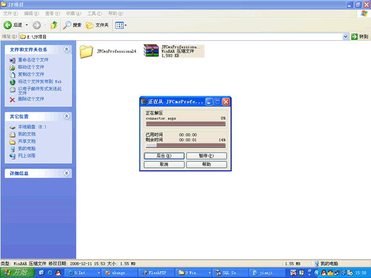Viewport: 371px width, 278px height.
Task: Click the 帮助 button in extraction dialog
Action: [x=207, y=164]
